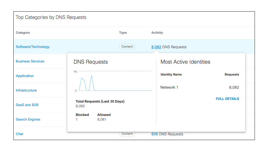Open the Business Services category
The width and height of the screenshot is (261, 145).
click(x=30, y=61)
